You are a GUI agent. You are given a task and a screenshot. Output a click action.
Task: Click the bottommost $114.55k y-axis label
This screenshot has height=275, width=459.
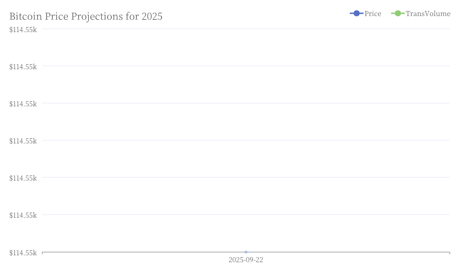click(x=23, y=253)
